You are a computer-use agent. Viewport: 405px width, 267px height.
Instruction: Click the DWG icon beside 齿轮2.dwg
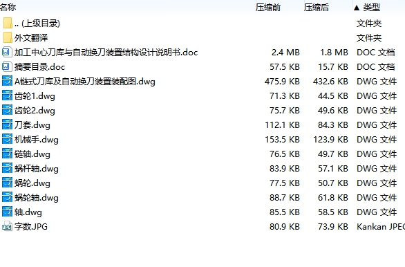(x=7, y=110)
